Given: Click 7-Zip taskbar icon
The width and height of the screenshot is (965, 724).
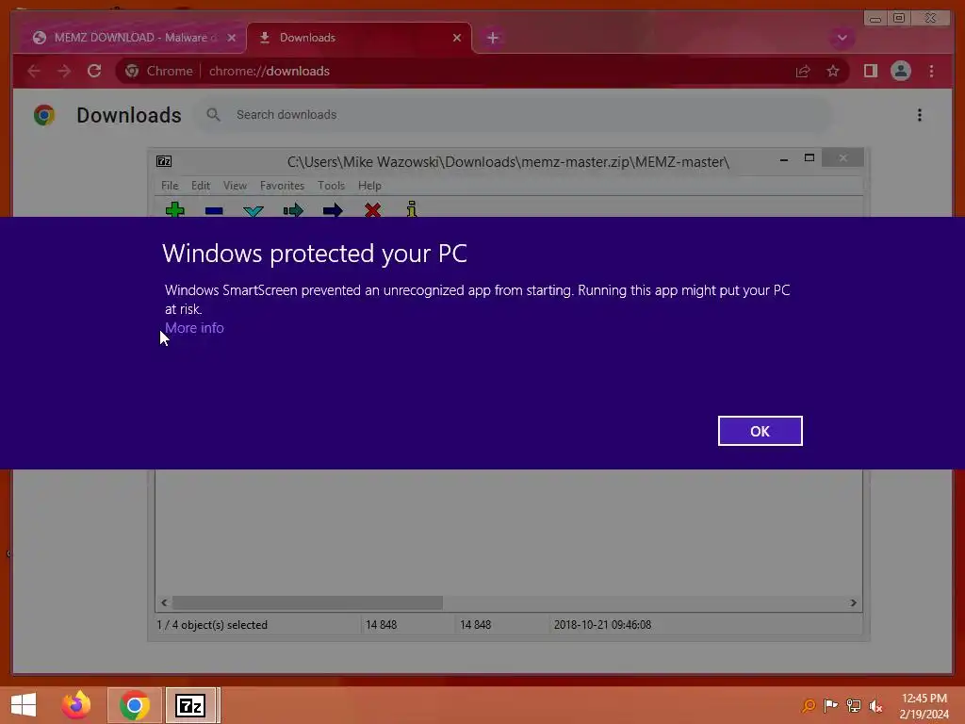Looking at the screenshot, I should click(190, 705).
